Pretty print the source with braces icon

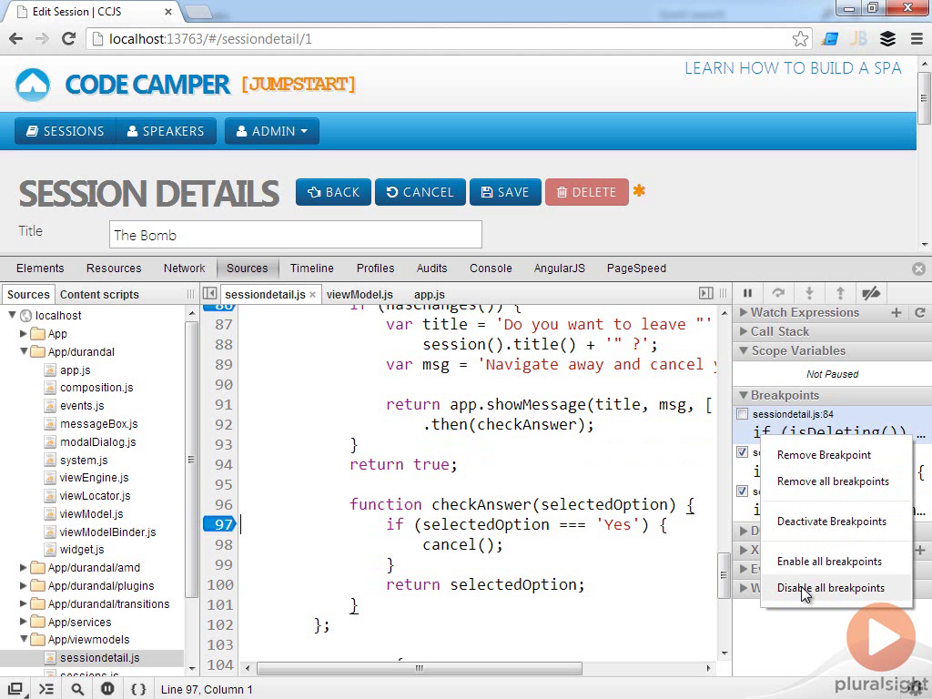138,690
